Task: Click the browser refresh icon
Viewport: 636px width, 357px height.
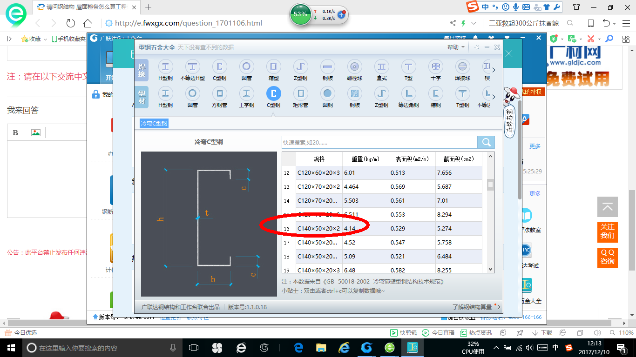Action: click(71, 23)
